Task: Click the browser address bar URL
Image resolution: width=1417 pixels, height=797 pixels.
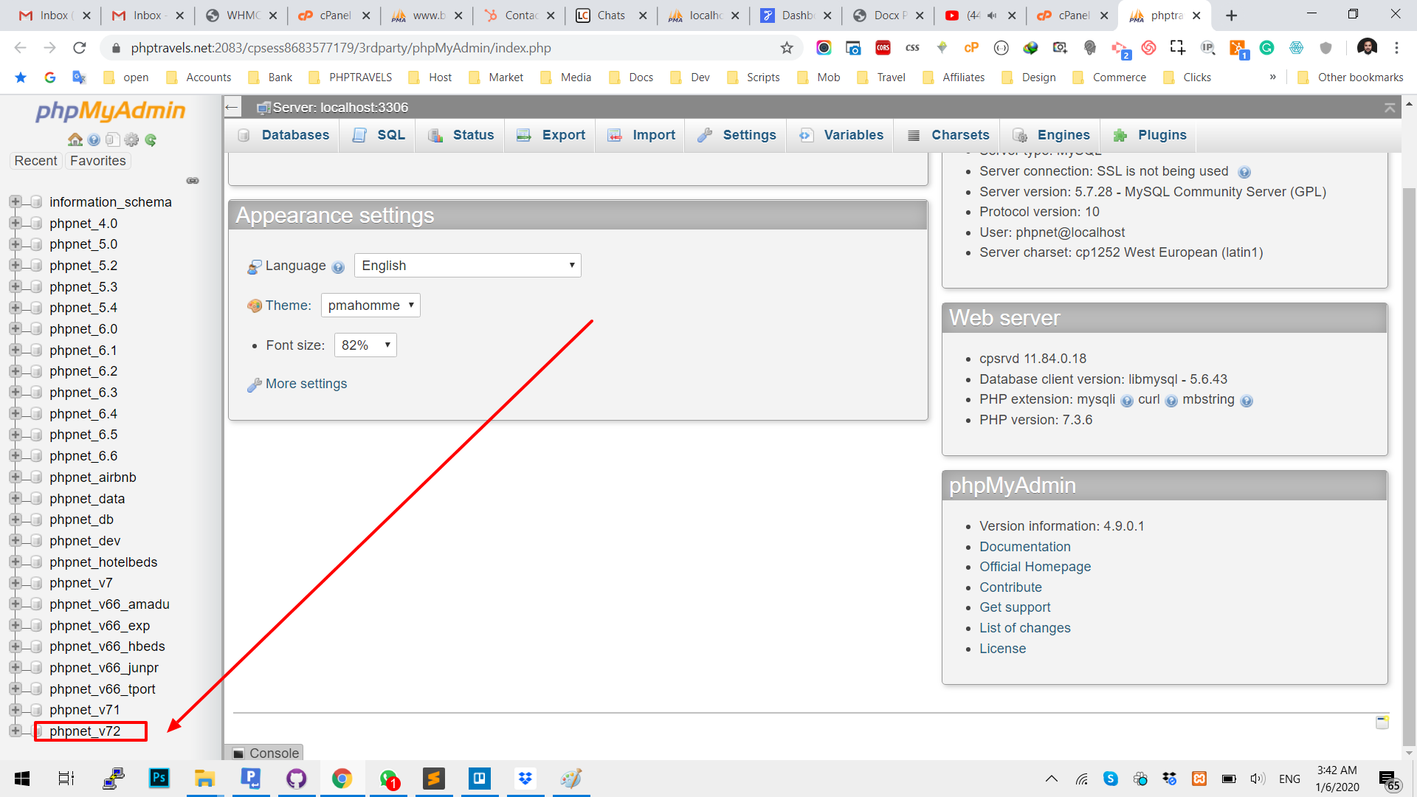Action: pyautogui.click(x=341, y=48)
